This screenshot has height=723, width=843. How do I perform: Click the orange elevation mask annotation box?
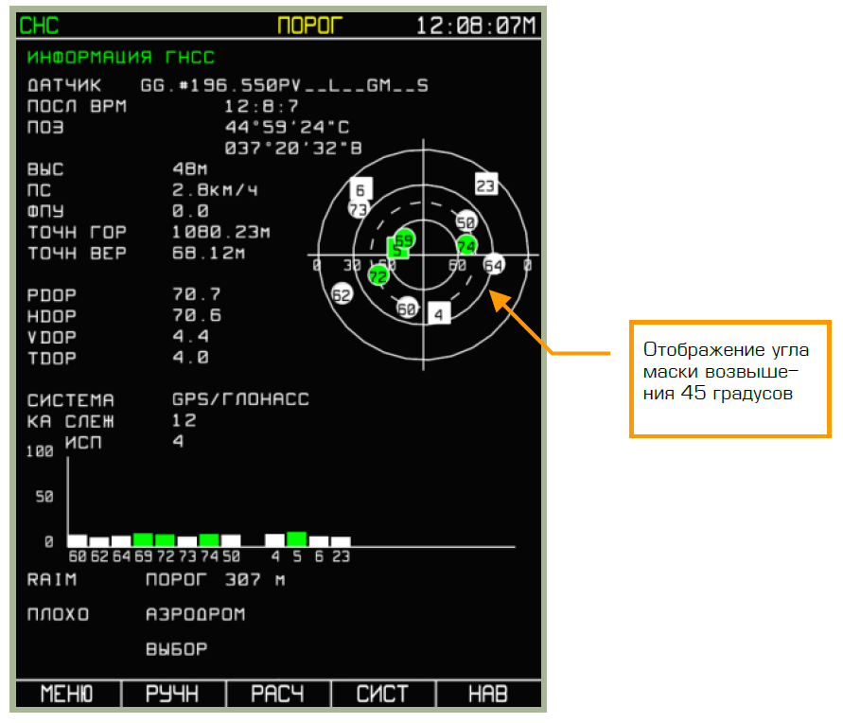point(729,379)
